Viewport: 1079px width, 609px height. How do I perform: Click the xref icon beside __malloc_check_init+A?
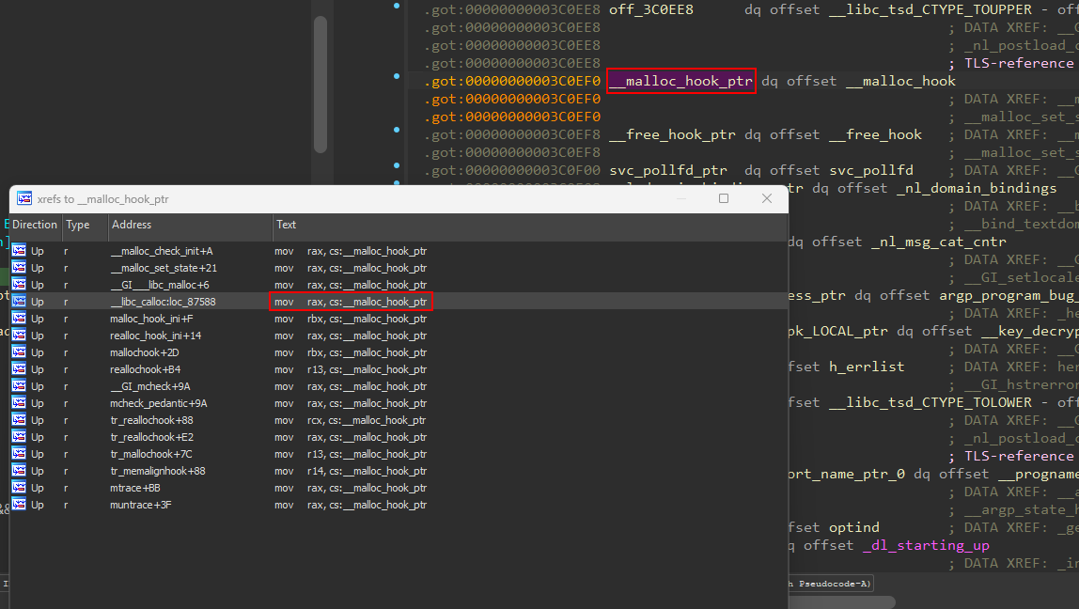coord(19,251)
